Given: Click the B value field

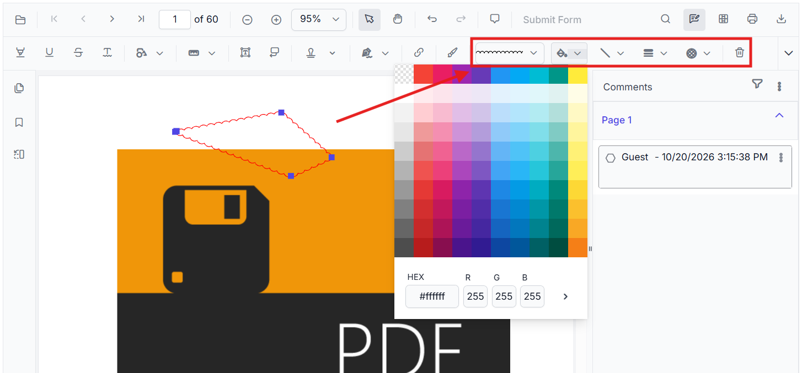Looking at the screenshot, I should pos(532,296).
